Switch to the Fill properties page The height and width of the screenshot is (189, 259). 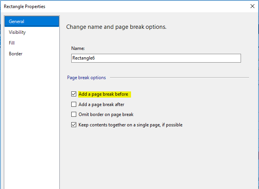click(12, 43)
